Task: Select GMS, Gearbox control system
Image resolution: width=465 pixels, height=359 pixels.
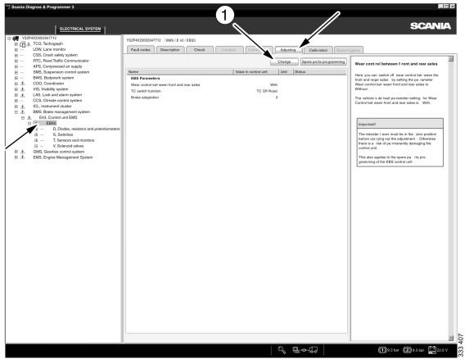Action: click(58, 152)
